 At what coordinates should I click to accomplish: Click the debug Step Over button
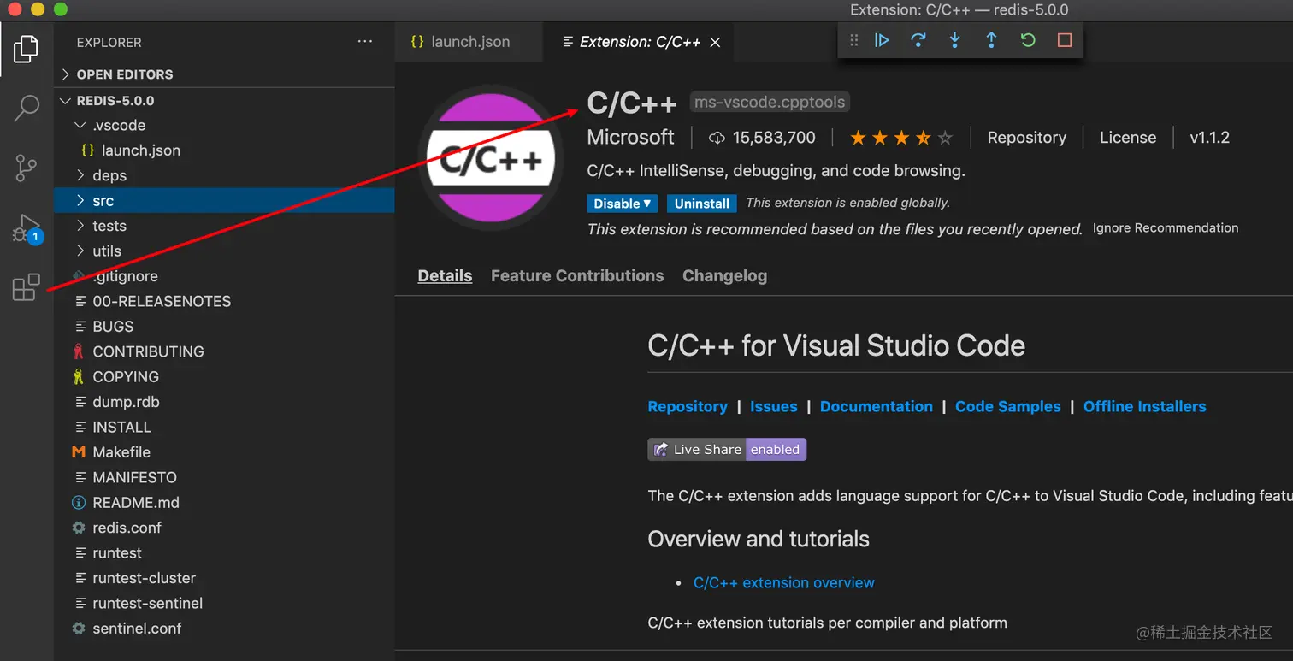[918, 40]
